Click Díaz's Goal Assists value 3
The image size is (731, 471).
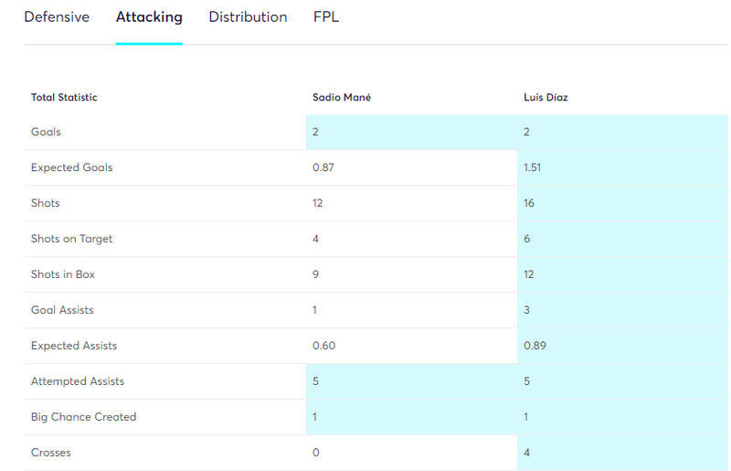pyautogui.click(x=527, y=310)
